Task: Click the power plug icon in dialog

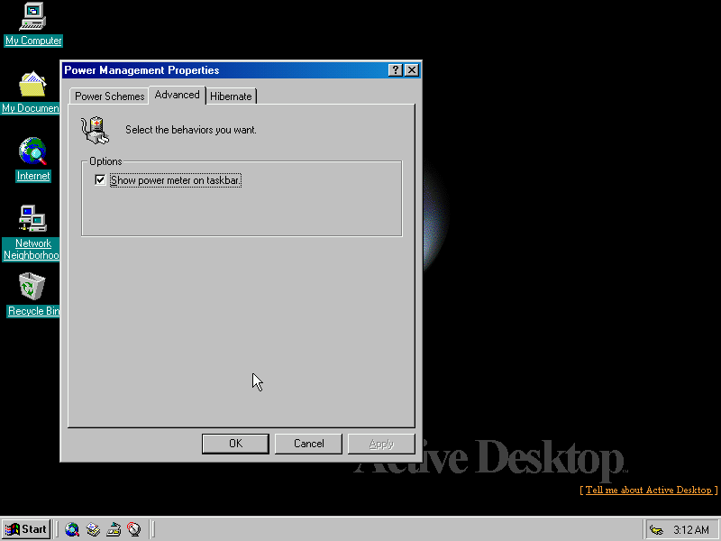Action: [x=95, y=131]
